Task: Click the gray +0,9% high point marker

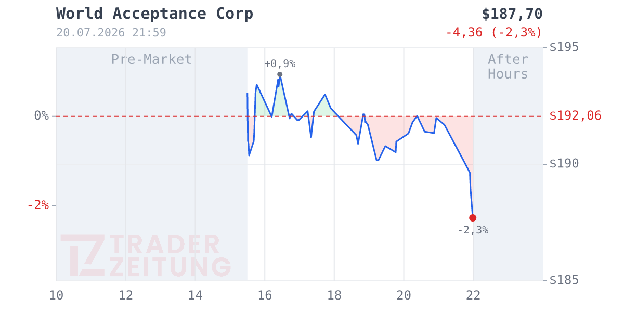Action: 280,74
